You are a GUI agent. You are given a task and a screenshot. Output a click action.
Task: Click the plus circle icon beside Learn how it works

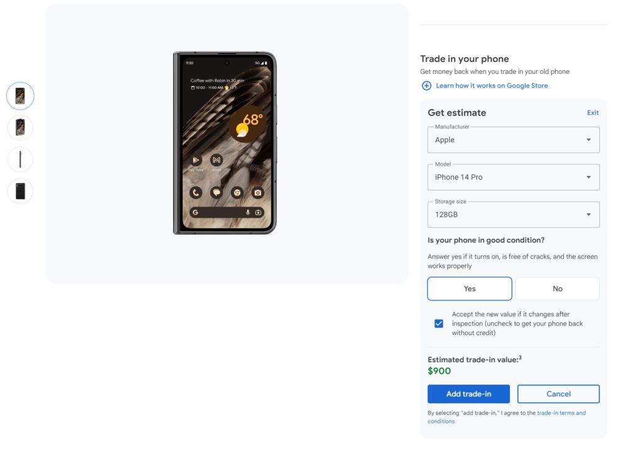click(x=426, y=86)
